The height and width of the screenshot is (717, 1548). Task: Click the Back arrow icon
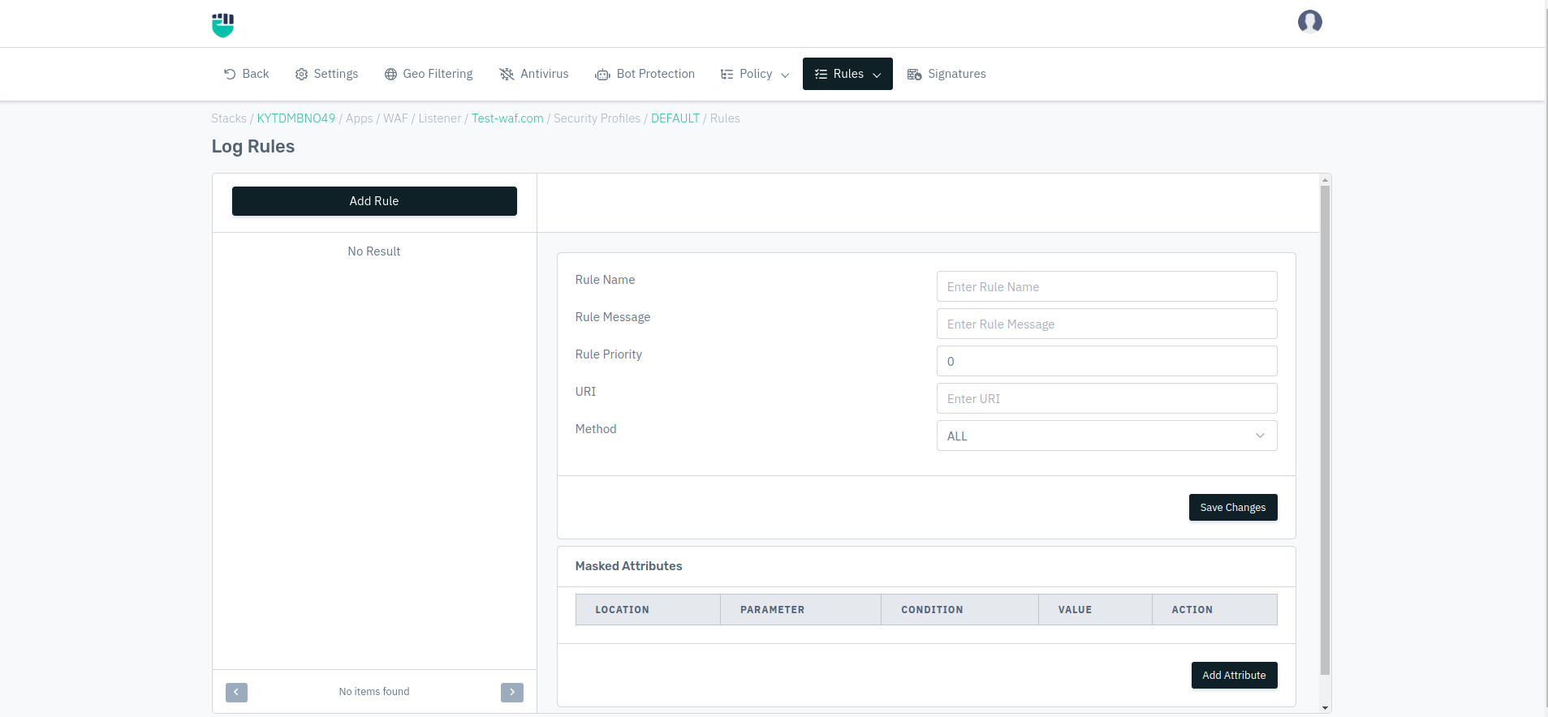pos(230,74)
